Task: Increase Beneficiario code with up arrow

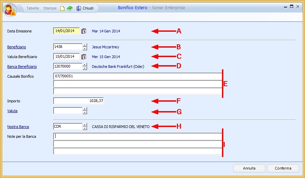Action: click(x=85, y=45)
